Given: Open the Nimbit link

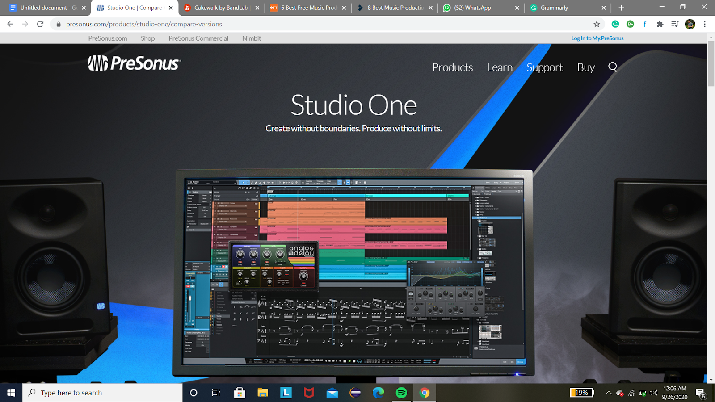Looking at the screenshot, I should click(x=252, y=38).
